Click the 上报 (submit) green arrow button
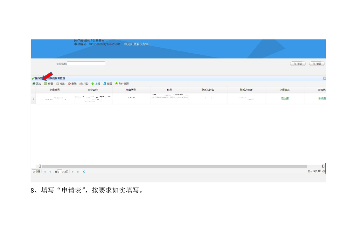This screenshot has width=357, height=252. 96,84
